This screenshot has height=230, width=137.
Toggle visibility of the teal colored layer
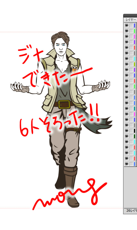[x=127, y=109]
